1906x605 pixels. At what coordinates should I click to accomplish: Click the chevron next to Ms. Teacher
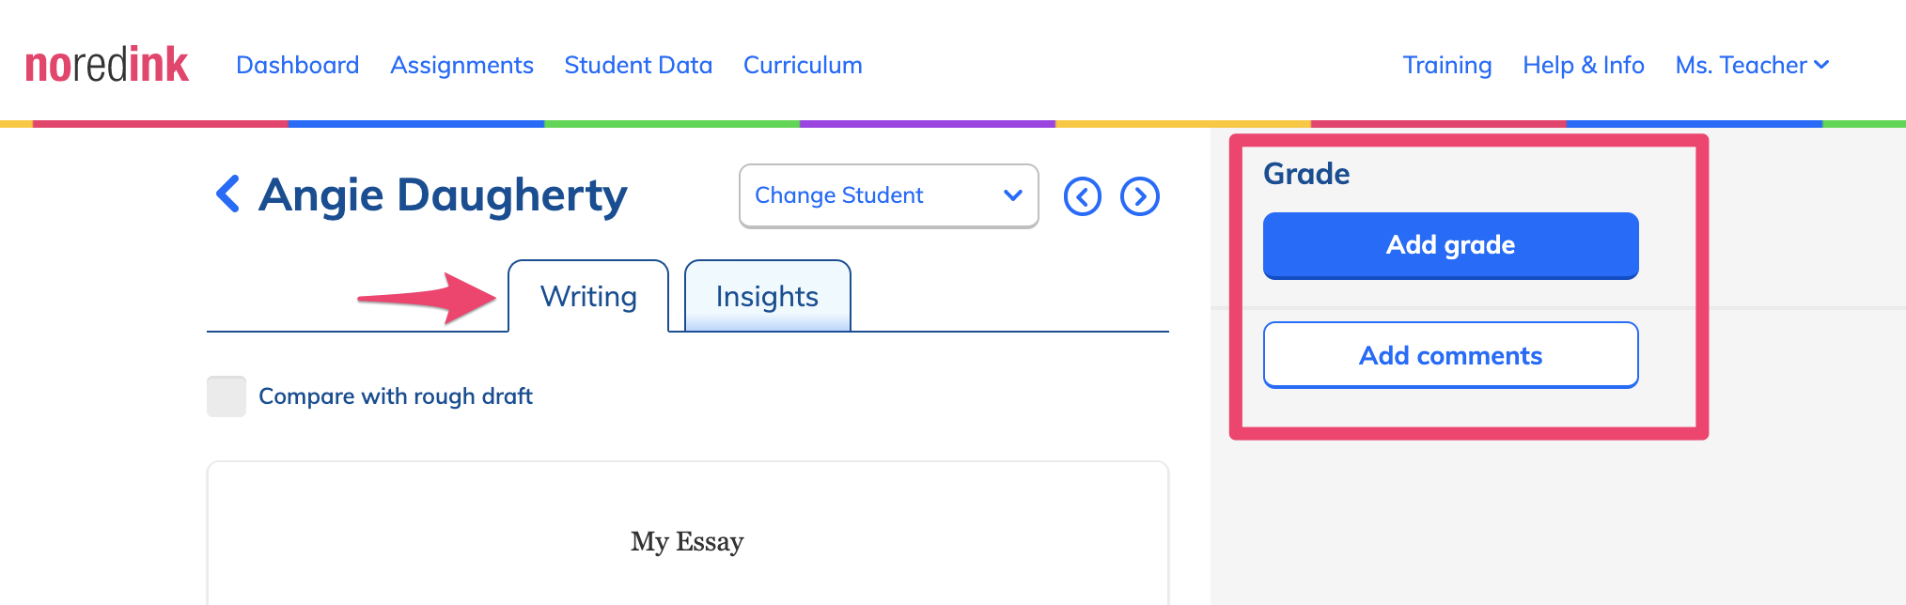click(1821, 65)
